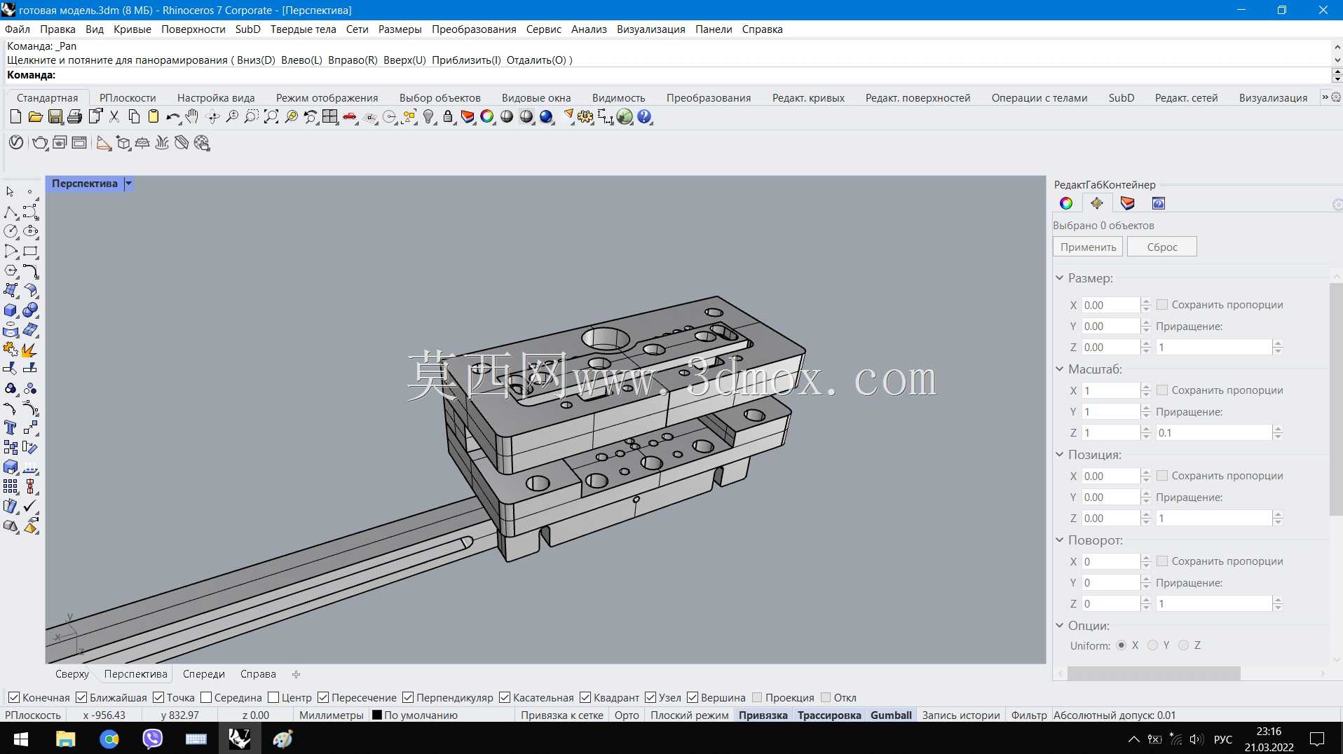Select the Box solid tool
The height and width of the screenshot is (754, 1343).
click(11, 310)
